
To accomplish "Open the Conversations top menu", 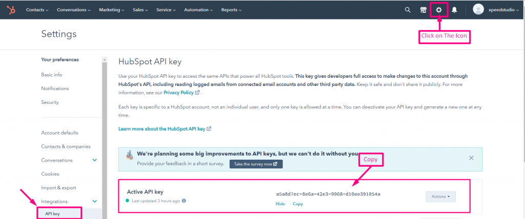I will click(x=74, y=10).
